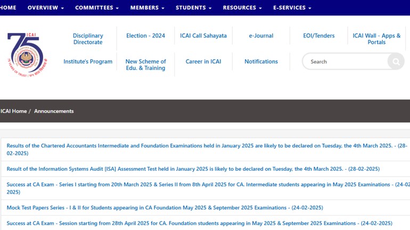The image size is (410, 230).
Task: Open Success at CA Exam 28th April announcement
Action: click(x=199, y=224)
